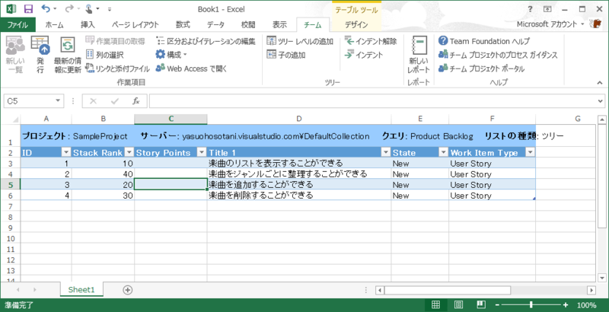Viewport: 609px width, 312px height.
Task: Open the Customize Quick Access Toolbar menu
Action: coord(110,9)
